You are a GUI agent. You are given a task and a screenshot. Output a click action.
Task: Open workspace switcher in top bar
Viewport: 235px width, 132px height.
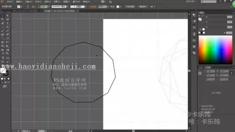pyautogui.click(x=192, y=1)
